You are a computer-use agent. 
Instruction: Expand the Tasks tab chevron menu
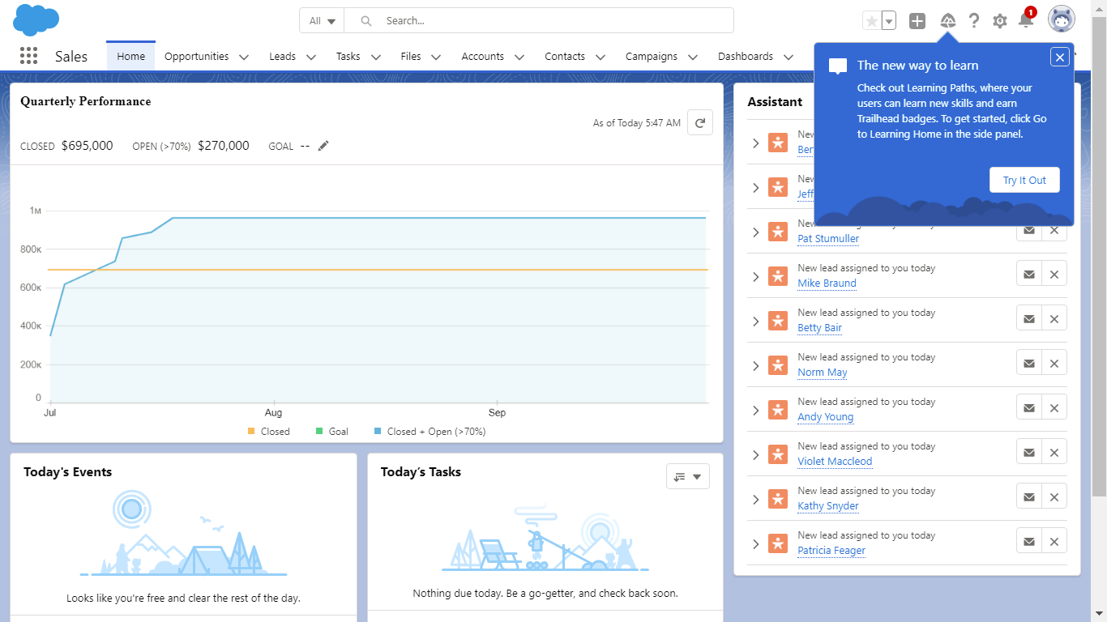pyautogui.click(x=375, y=57)
